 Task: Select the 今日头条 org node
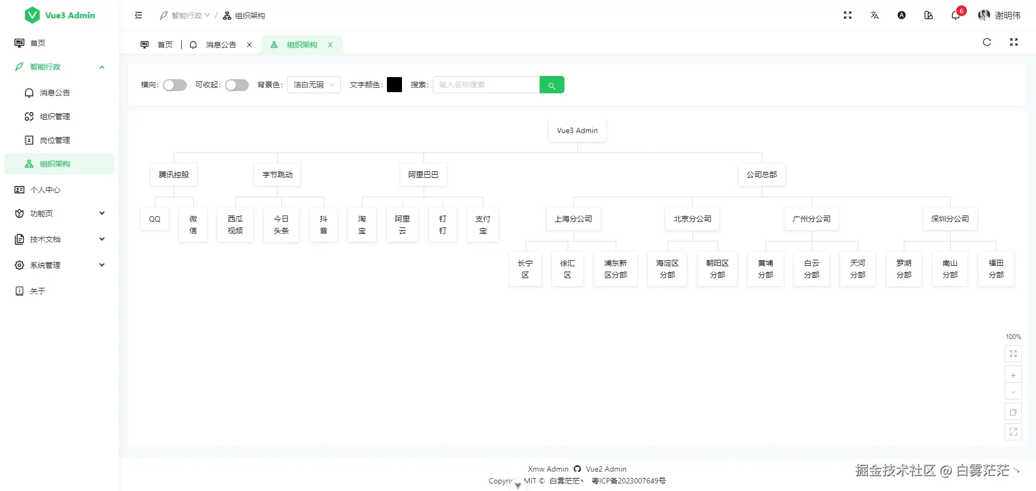pyautogui.click(x=281, y=225)
